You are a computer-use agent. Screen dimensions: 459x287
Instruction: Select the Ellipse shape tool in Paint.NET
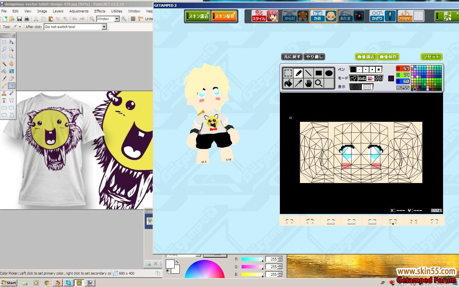(4, 115)
